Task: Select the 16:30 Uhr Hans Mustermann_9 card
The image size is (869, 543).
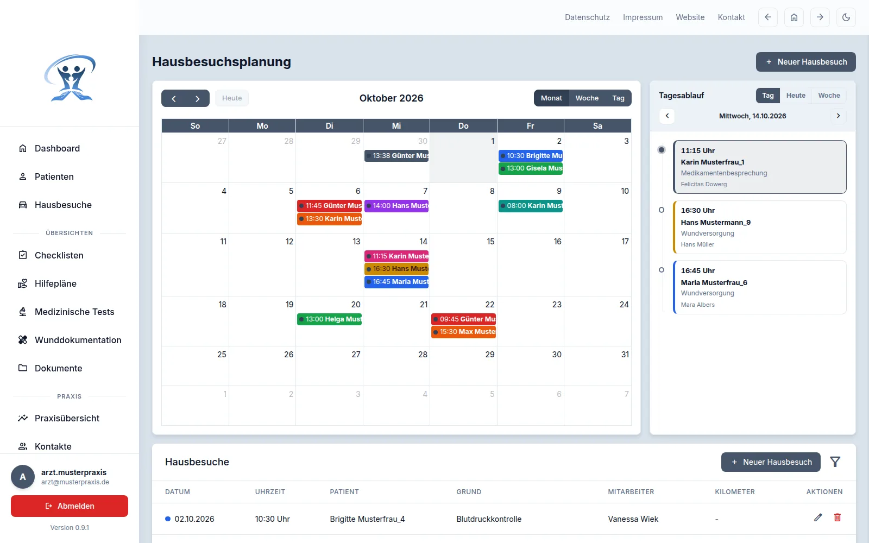Action: (x=759, y=227)
